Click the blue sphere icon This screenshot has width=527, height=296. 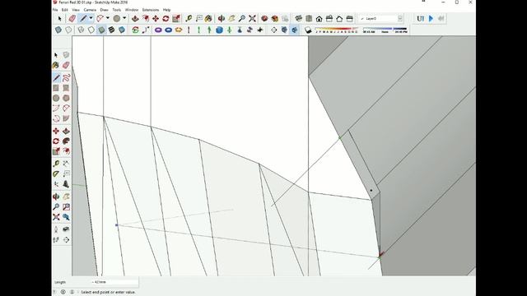pos(219,30)
